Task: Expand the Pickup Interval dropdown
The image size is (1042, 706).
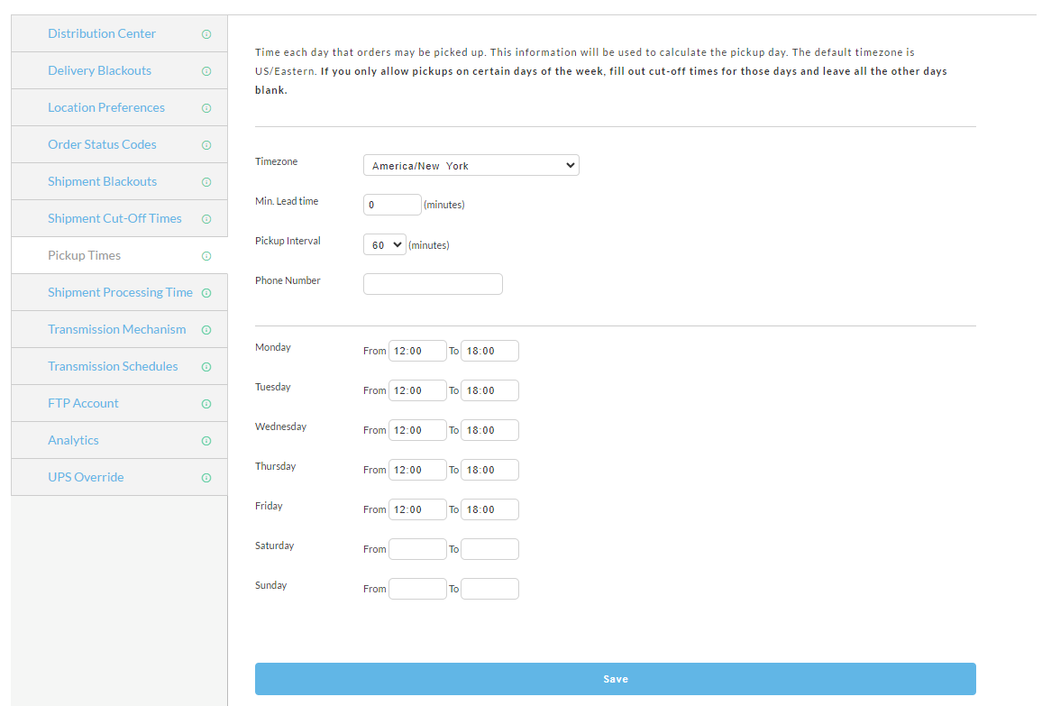Action: (385, 244)
